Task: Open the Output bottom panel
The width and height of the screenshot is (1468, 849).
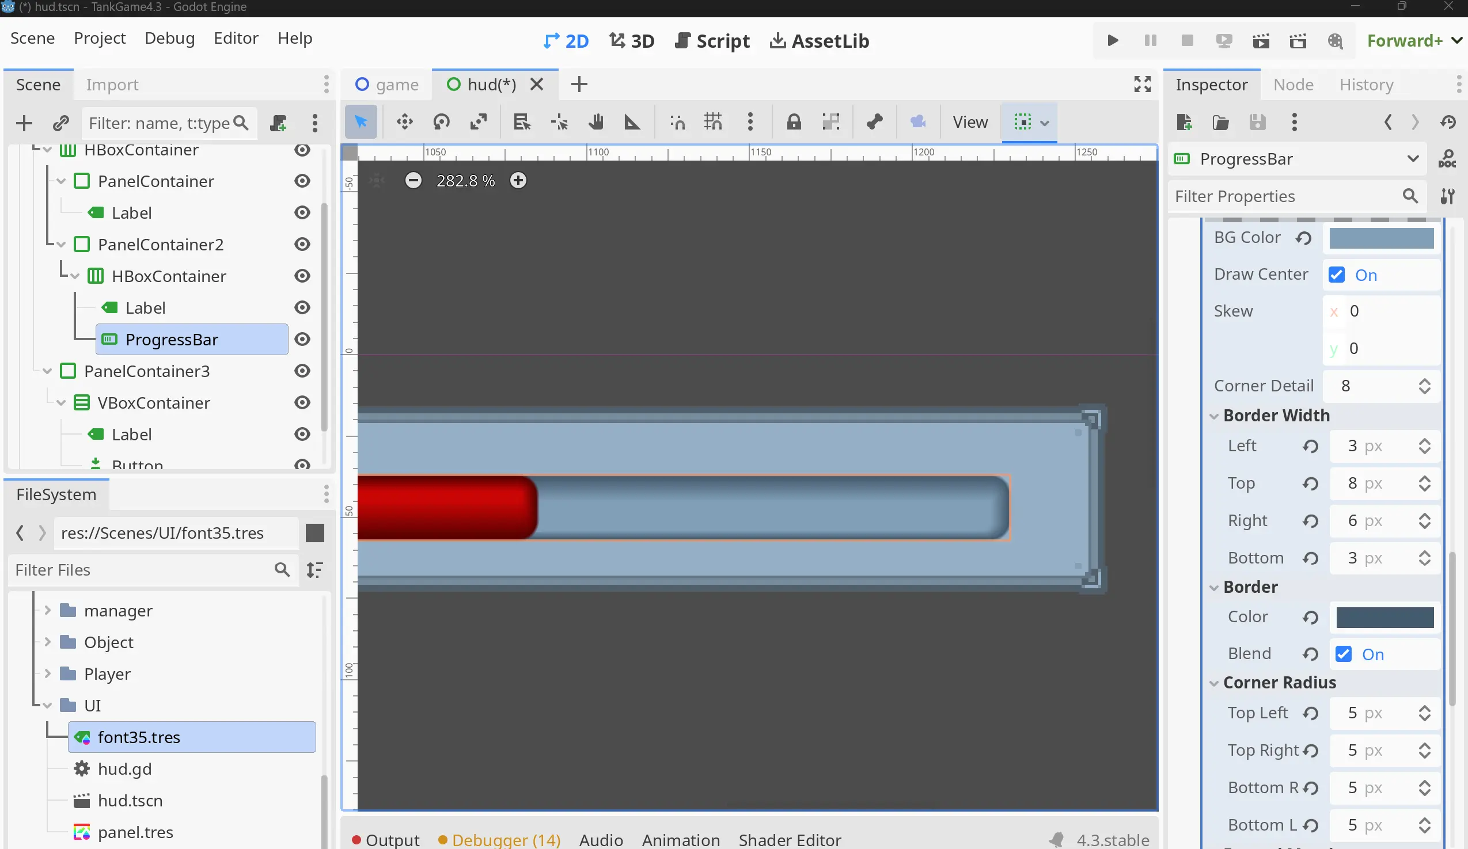Action: (x=386, y=840)
